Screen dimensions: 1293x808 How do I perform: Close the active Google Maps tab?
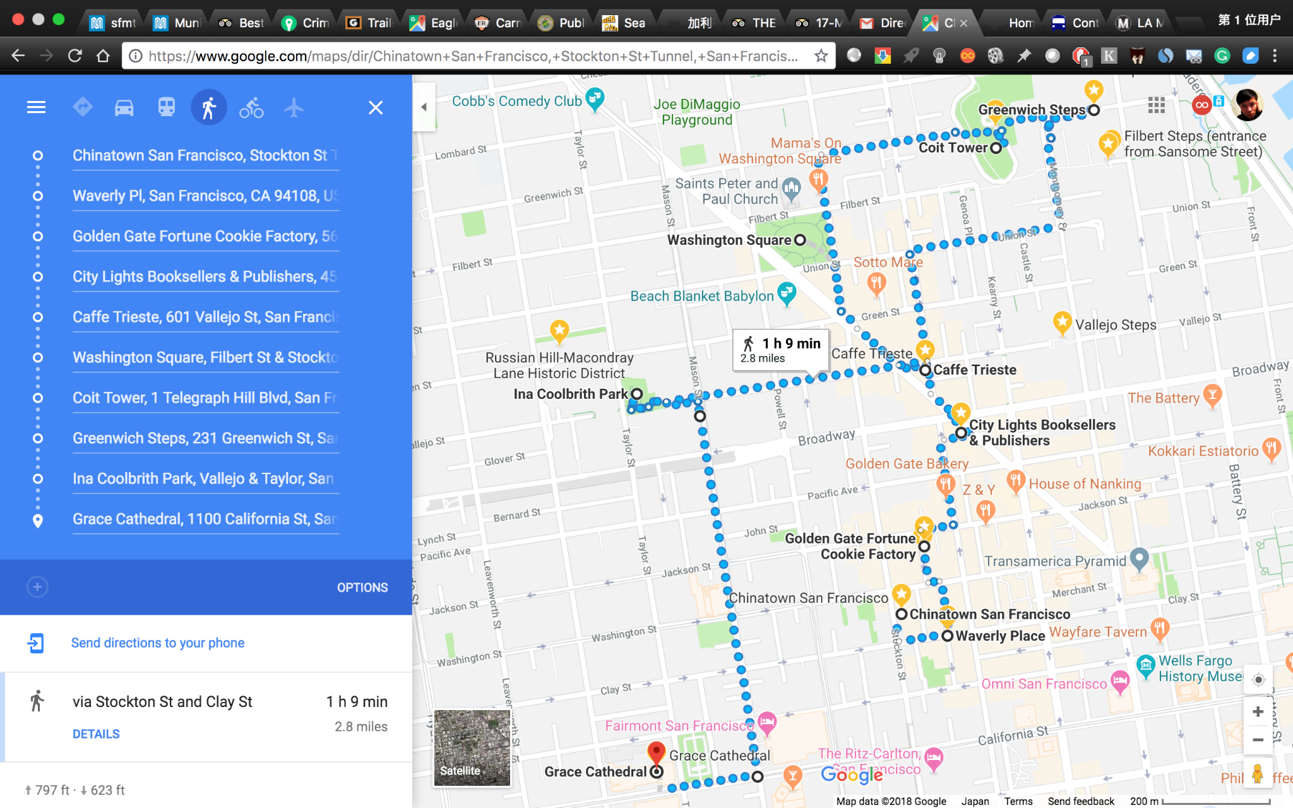(963, 23)
